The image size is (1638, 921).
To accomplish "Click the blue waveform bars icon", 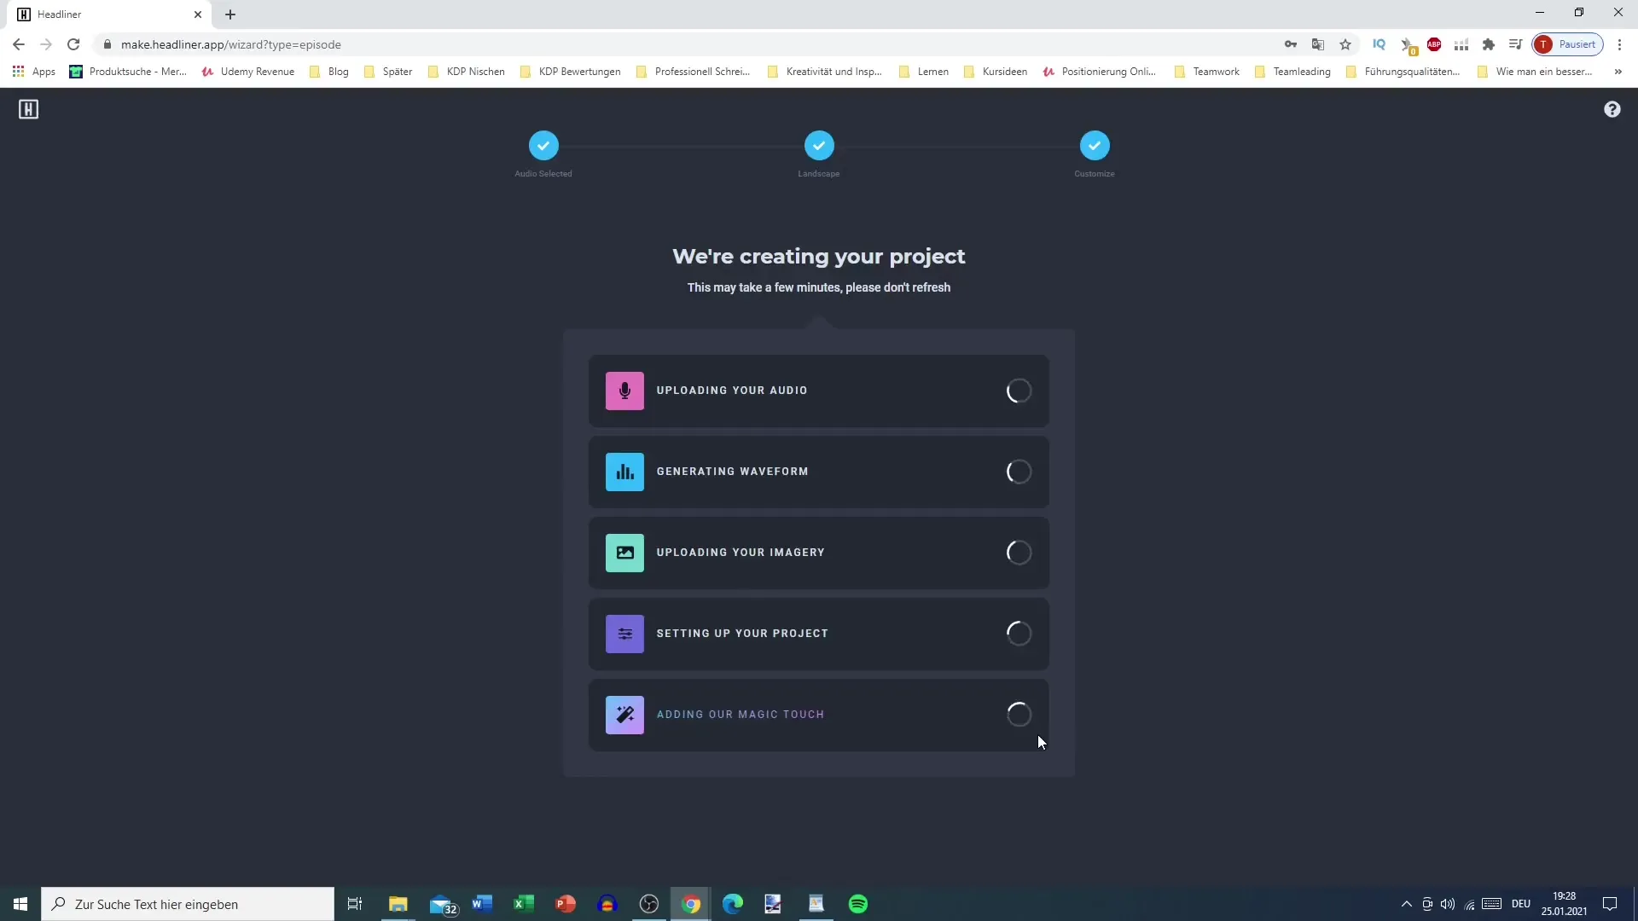I will coord(624,472).
